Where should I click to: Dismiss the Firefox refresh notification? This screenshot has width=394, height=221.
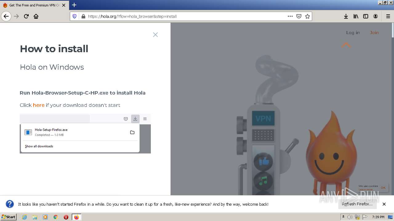point(384,204)
